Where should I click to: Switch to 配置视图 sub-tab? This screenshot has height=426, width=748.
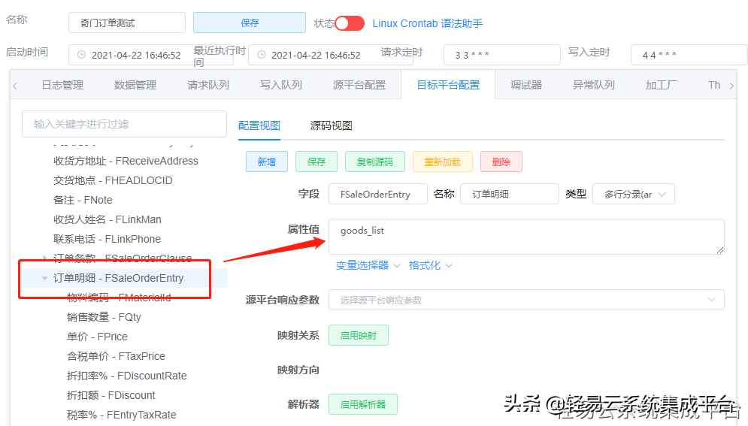click(259, 125)
